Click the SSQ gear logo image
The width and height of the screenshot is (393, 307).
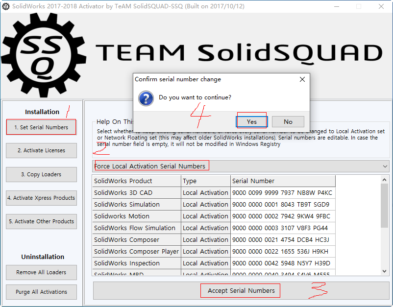44,55
